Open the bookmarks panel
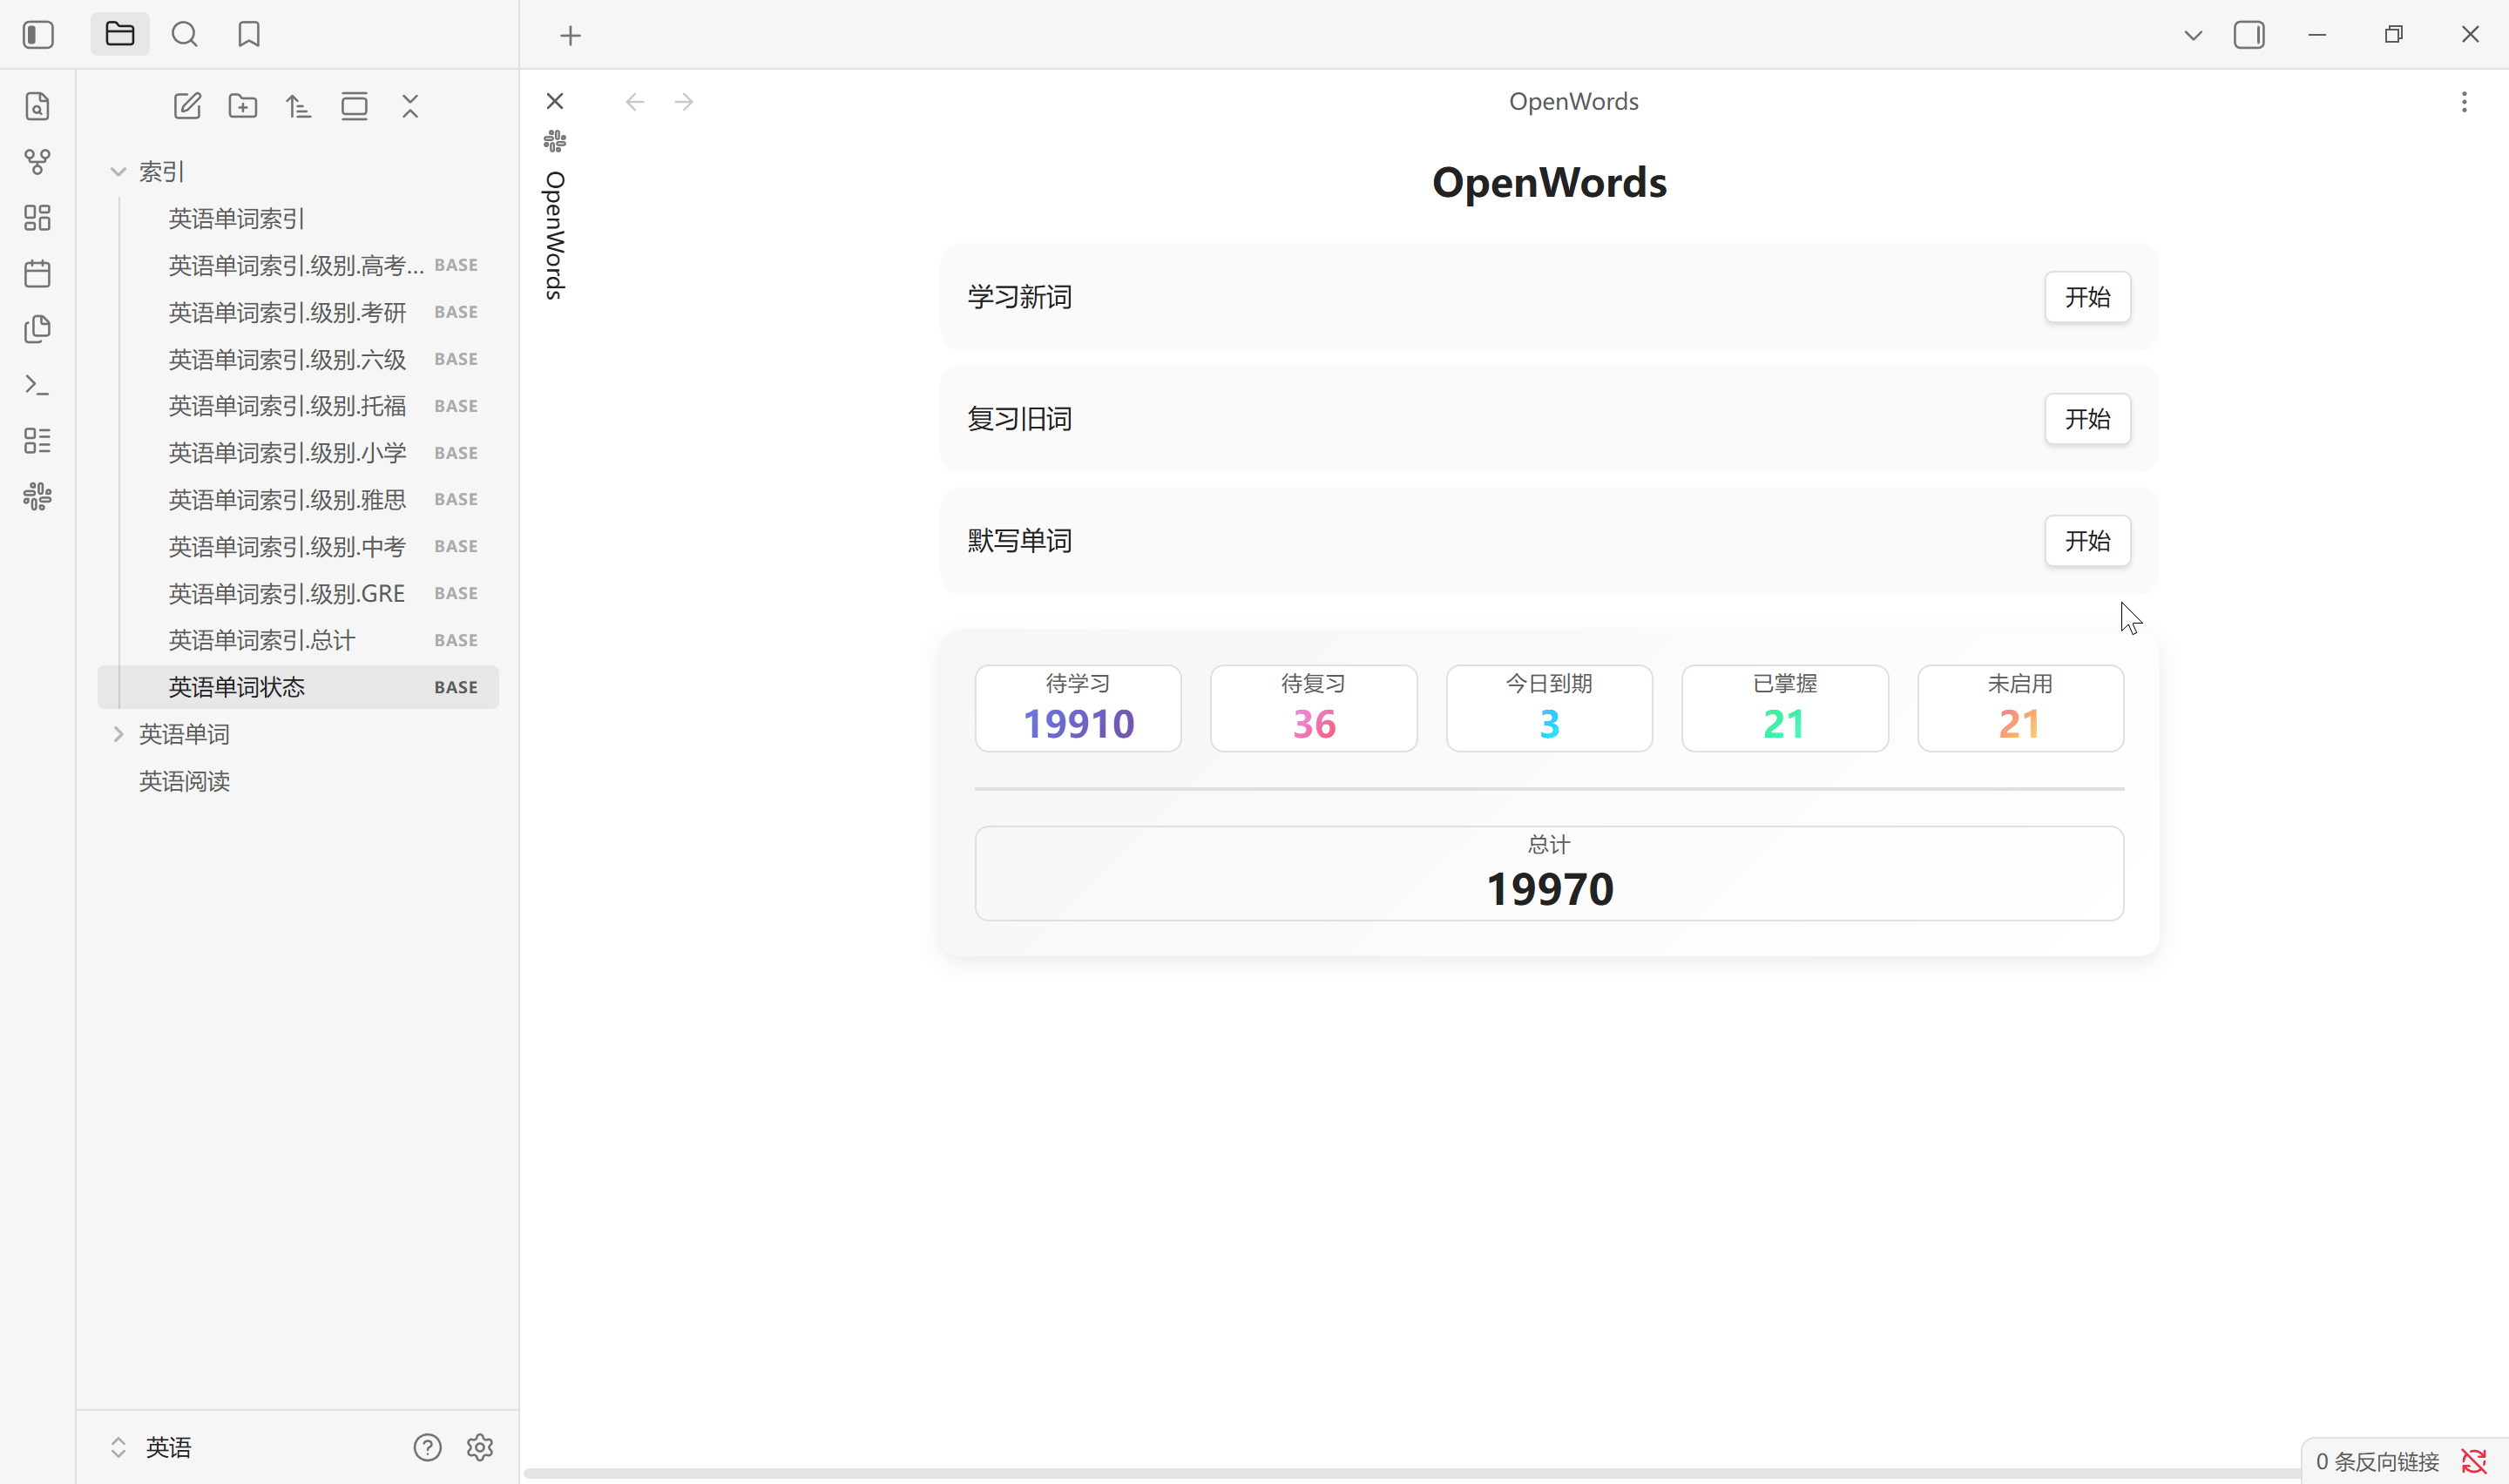 point(249,35)
